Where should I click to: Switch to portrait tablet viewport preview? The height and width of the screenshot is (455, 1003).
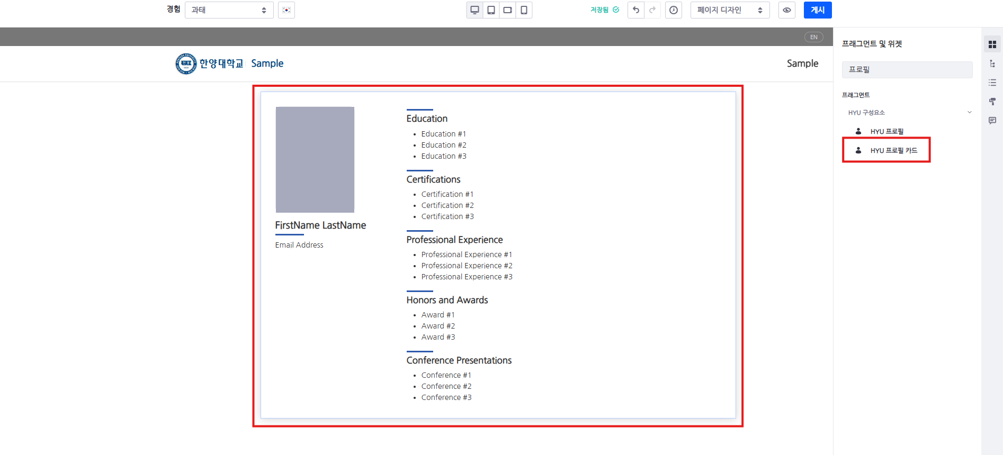point(491,10)
